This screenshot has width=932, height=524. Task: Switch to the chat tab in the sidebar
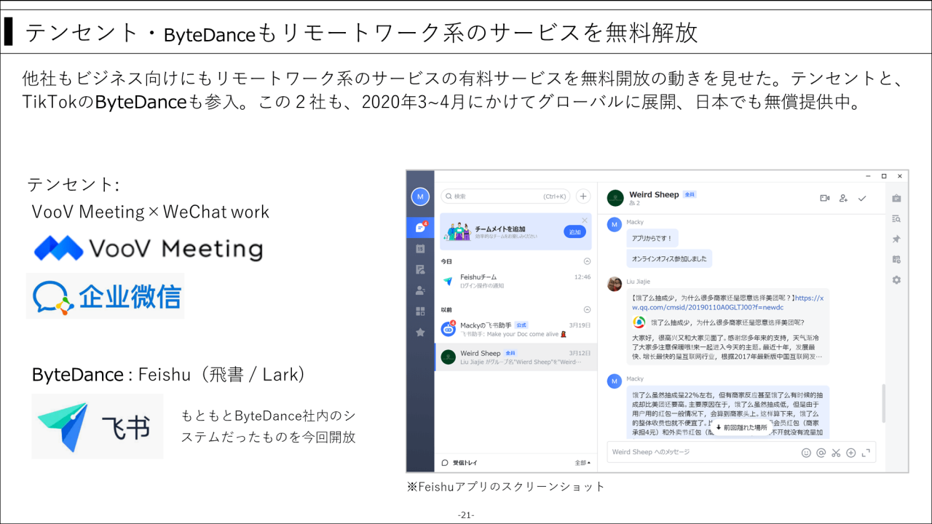pyautogui.click(x=420, y=227)
